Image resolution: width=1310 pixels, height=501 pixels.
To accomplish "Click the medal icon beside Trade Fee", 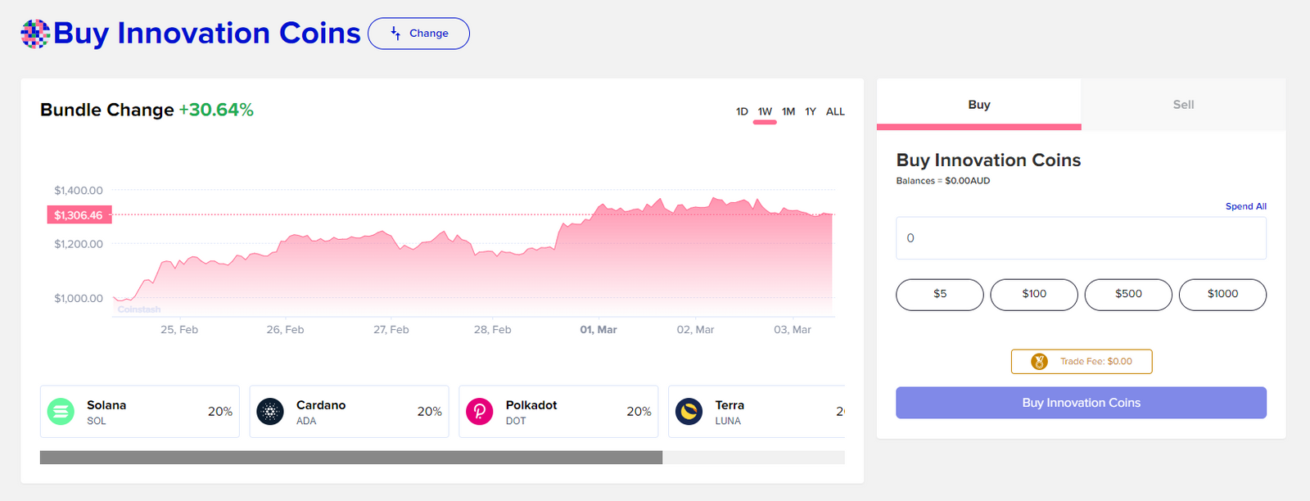I will pyautogui.click(x=1039, y=361).
